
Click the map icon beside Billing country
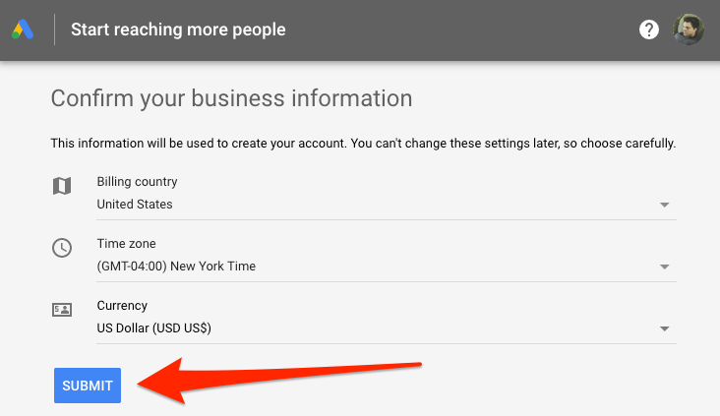coord(61,186)
